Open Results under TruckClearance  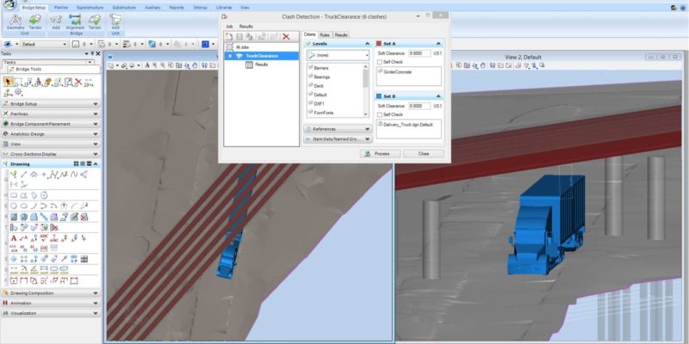click(x=262, y=64)
